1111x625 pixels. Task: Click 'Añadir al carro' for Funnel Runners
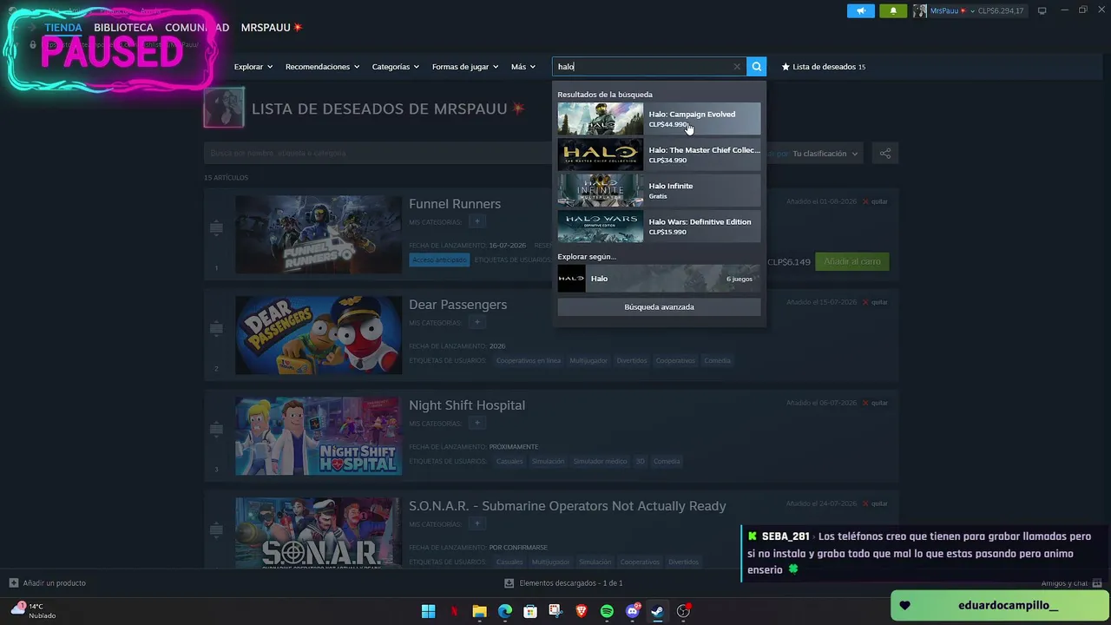(852, 261)
